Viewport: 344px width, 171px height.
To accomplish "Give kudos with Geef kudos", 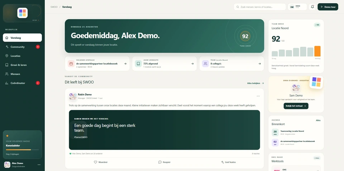I will point(228,162).
